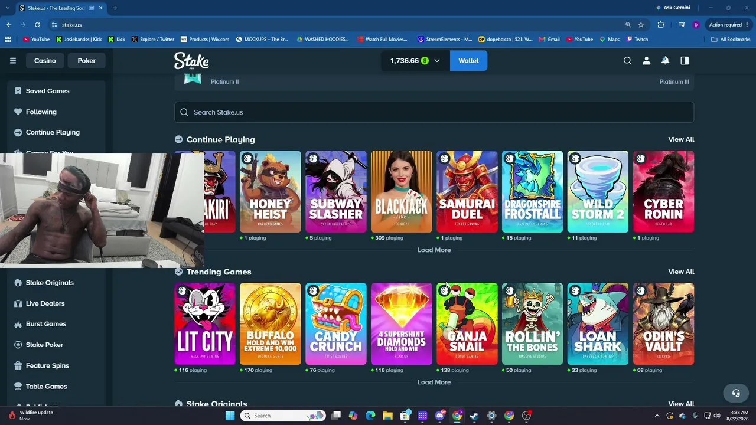Image resolution: width=756 pixels, height=425 pixels.
Task: Show hidden system tray icons
Action: (x=657, y=416)
